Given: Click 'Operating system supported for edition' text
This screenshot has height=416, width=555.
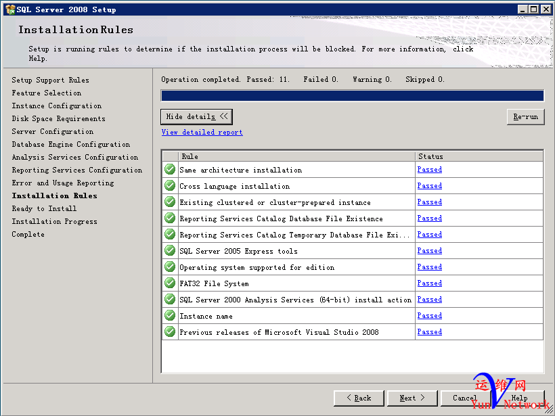Looking at the screenshot, I should point(257,267).
